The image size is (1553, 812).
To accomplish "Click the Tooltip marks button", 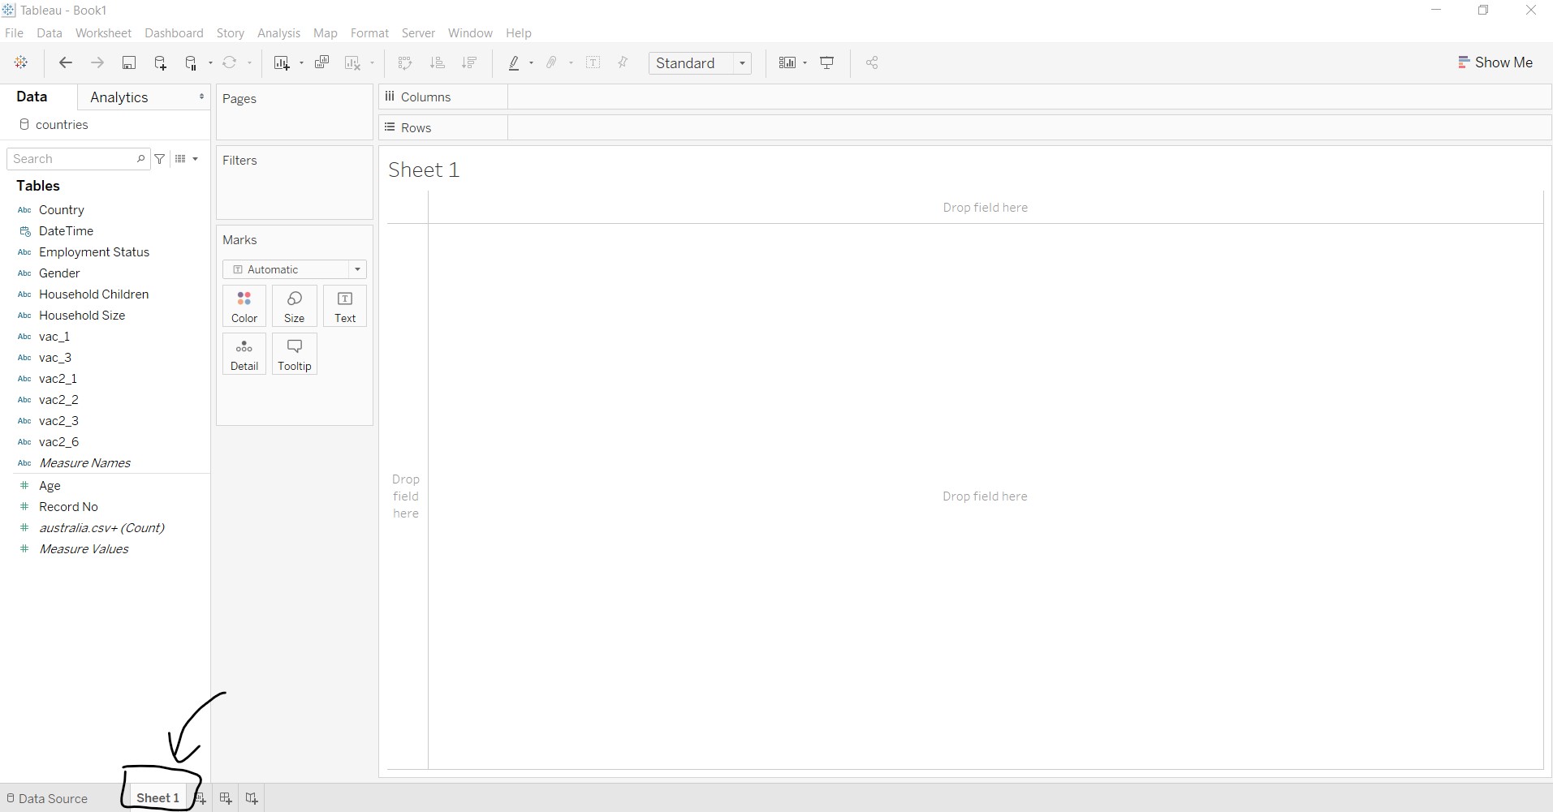I will 295,354.
